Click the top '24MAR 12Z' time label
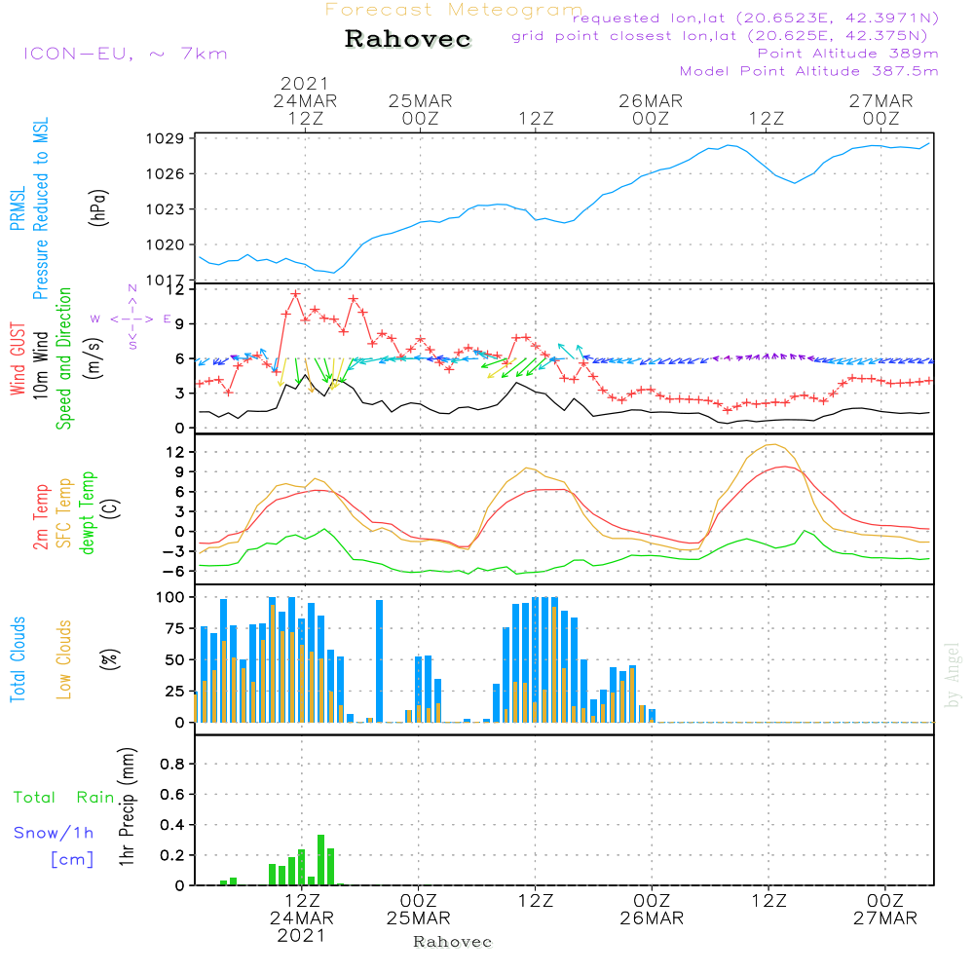The width and height of the screenshot is (974, 974). click(305, 109)
